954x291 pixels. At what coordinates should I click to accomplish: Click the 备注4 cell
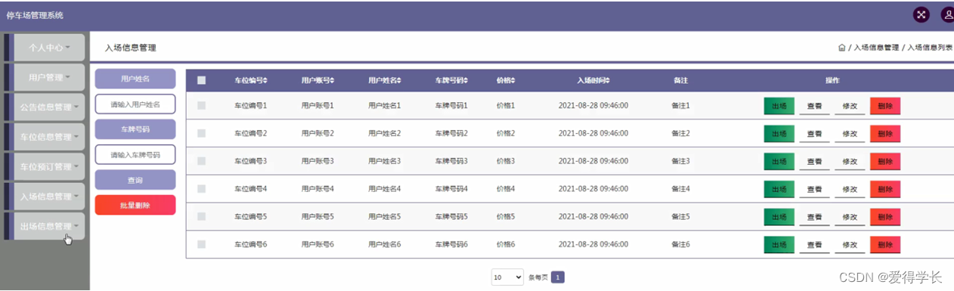click(x=680, y=189)
